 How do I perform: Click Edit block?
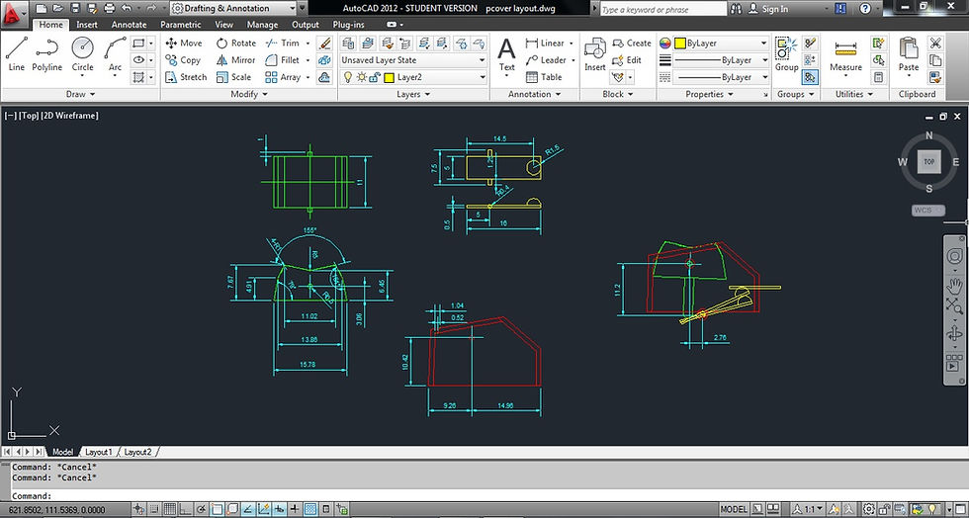(x=627, y=60)
